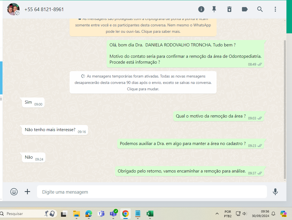292x220 pixels.
Task: Click the double-check read receipt at 09:37
Action: 260,173
